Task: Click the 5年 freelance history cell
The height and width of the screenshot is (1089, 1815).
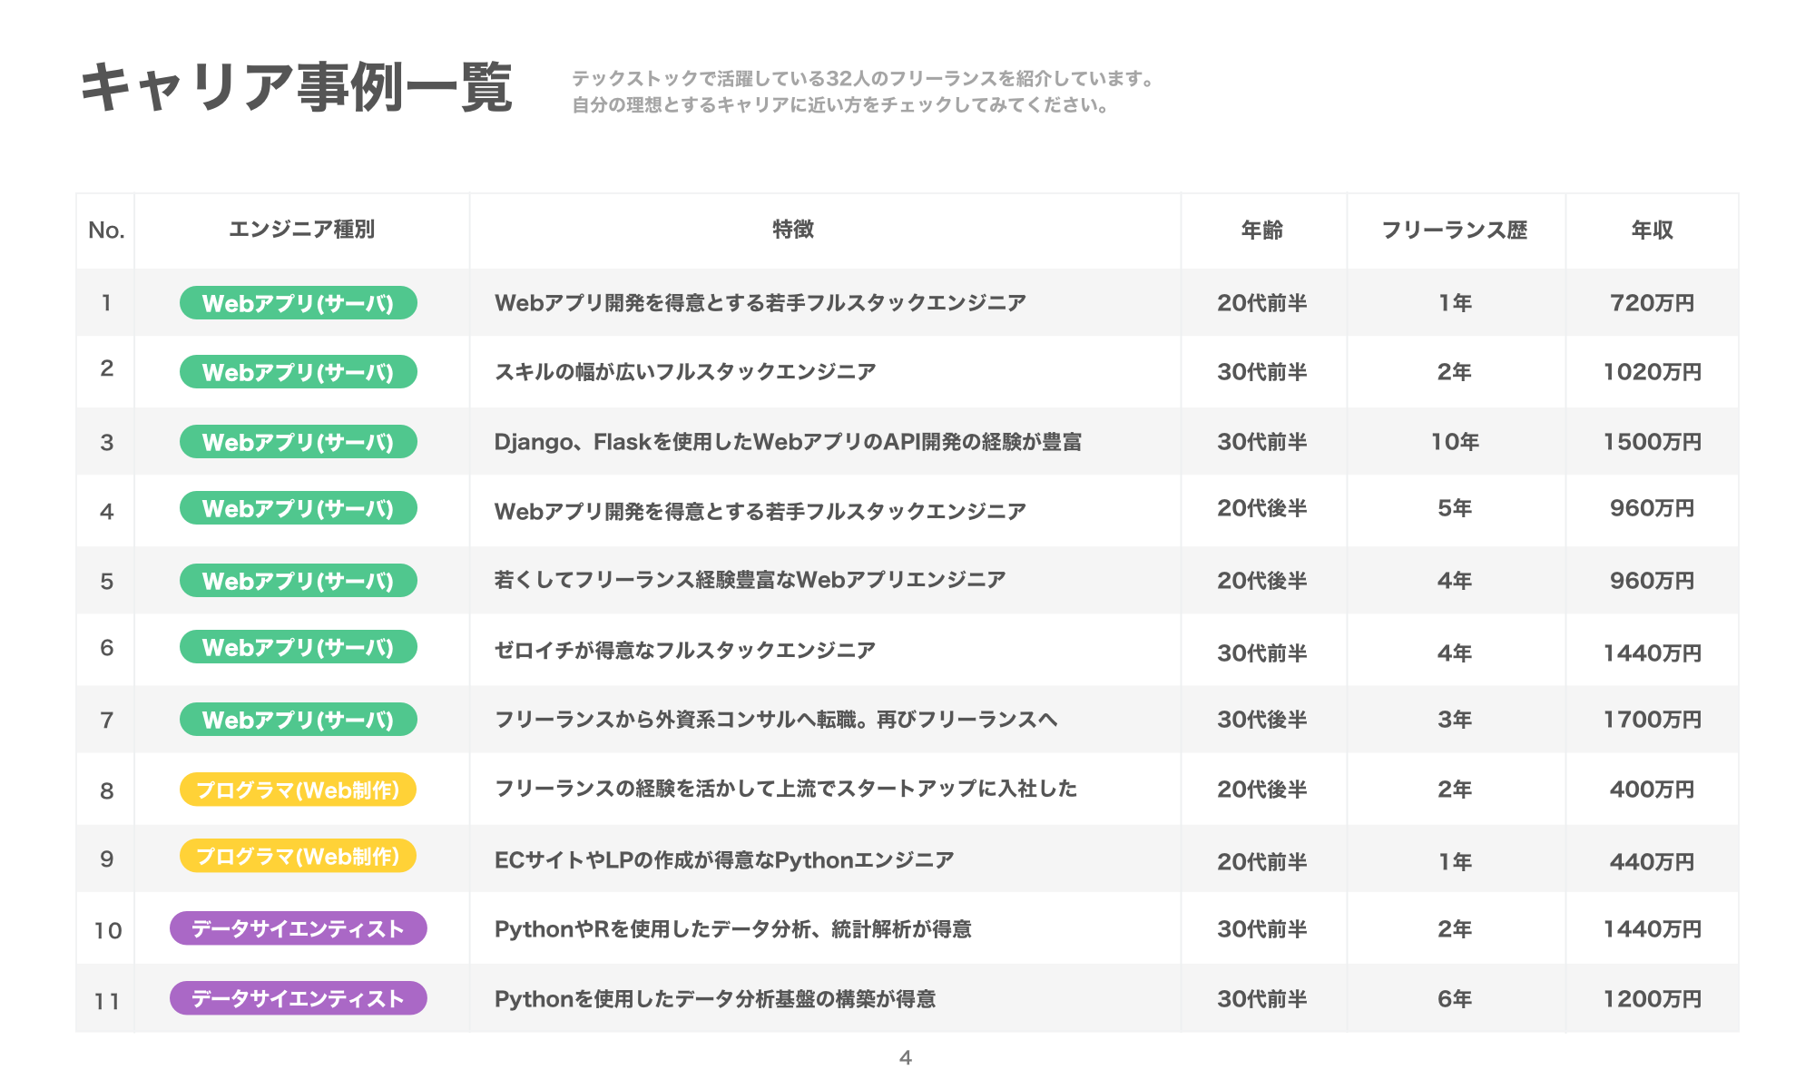Action: pyautogui.click(x=1455, y=508)
